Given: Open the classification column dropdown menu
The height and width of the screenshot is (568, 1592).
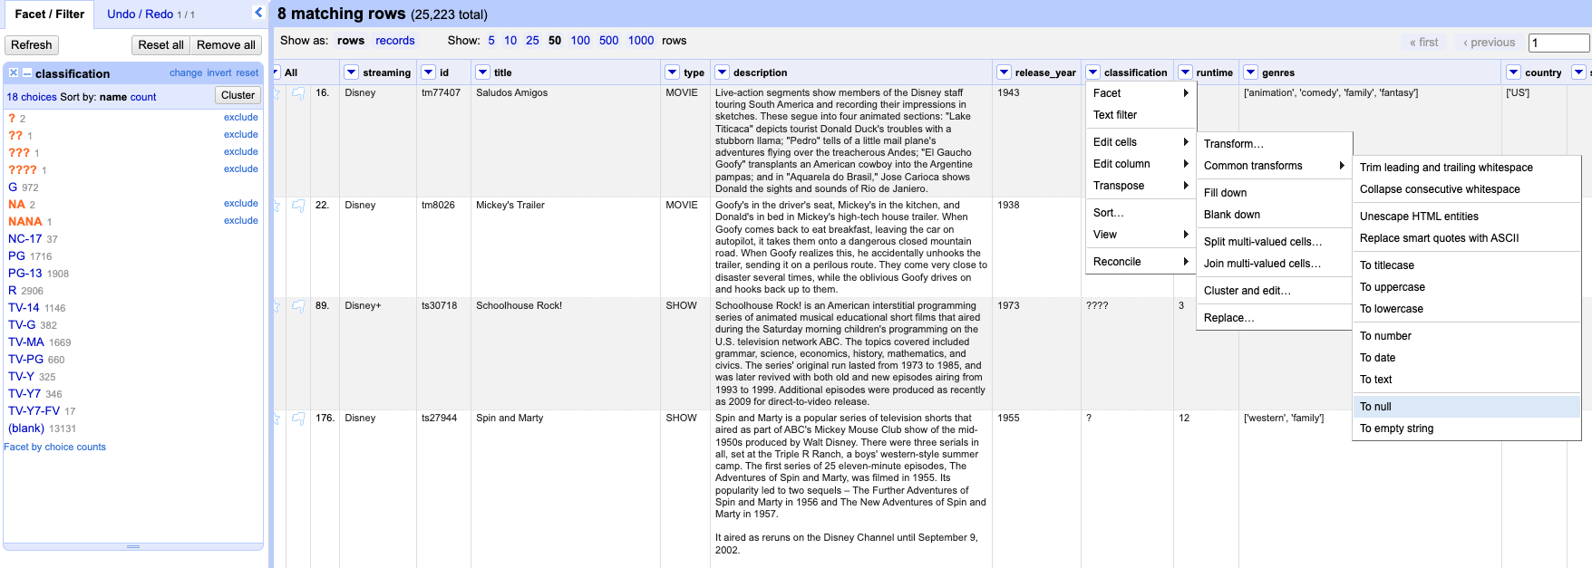Looking at the screenshot, I should click(1093, 72).
